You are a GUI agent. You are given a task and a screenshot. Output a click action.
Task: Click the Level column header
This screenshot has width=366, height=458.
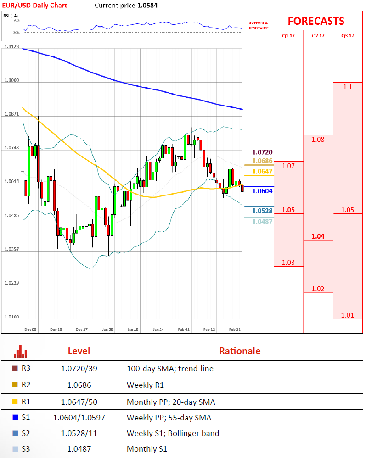tap(79, 351)
